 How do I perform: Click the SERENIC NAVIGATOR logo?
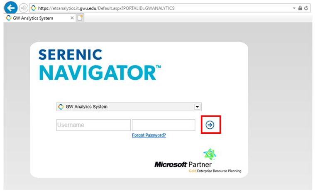point(100,64)
